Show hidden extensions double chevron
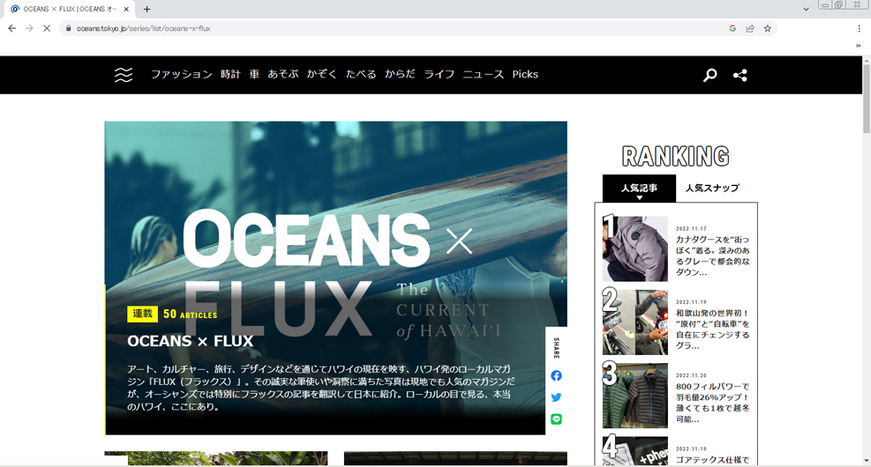The width and height of the screenshot is (871, 467). [859, 46]
